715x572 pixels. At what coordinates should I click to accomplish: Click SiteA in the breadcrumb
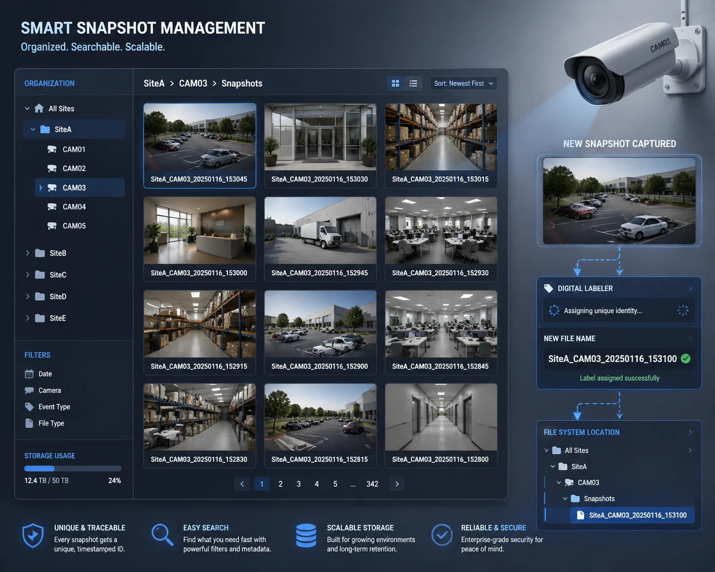pyautogui.click(x=154, y=83)
